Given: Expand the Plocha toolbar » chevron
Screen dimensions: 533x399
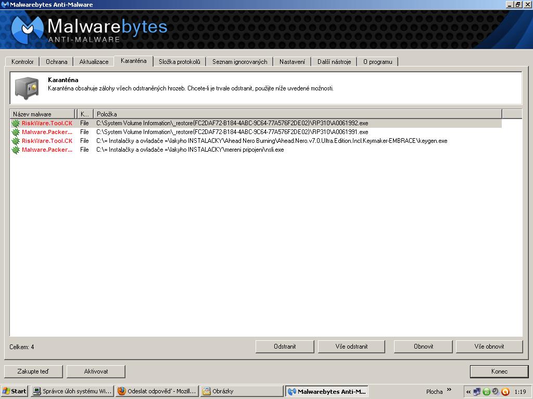Looking at the screenshot, I should click(x=449, y=390).
